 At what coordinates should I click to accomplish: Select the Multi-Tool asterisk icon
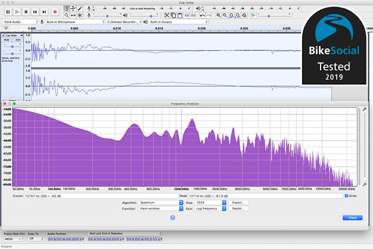click(x=80, y=15)
